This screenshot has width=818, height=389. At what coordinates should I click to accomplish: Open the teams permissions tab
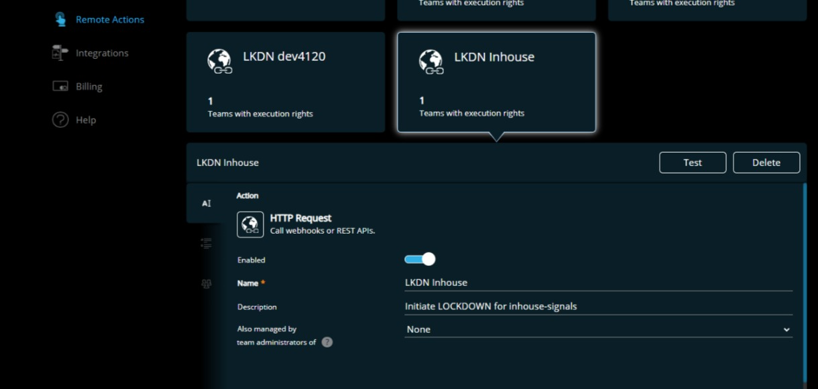click(x=206, y=283)
